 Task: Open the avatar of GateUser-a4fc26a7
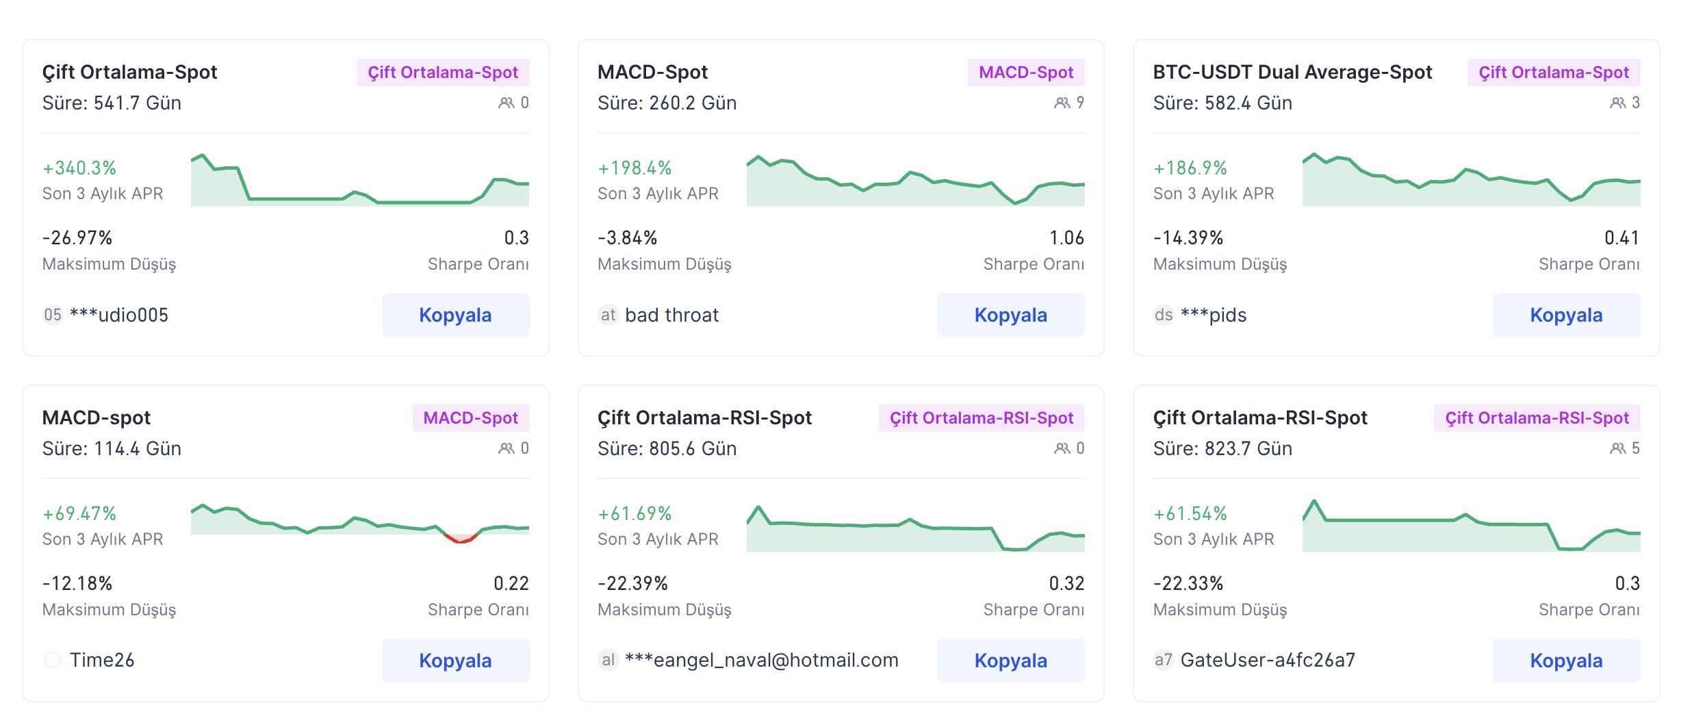coord(1164,661)
